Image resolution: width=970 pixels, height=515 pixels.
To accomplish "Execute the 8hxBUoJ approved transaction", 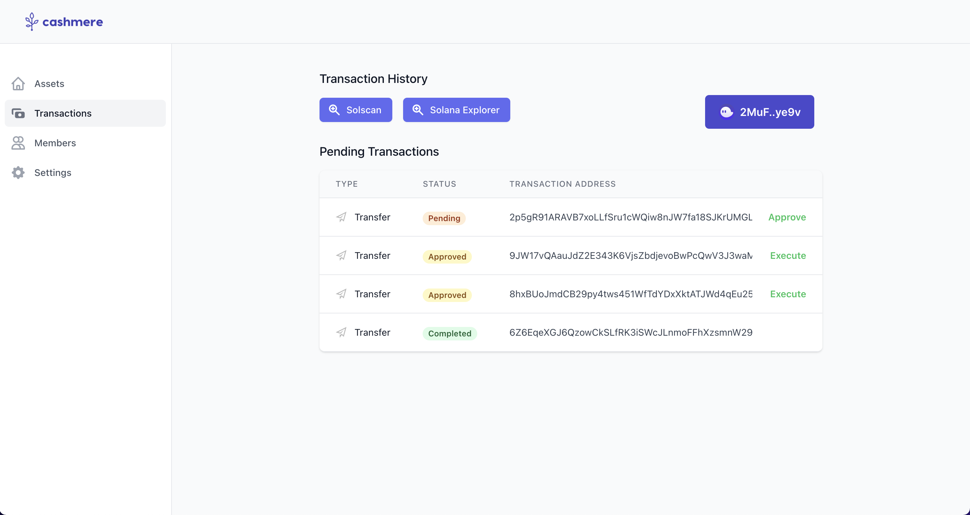I will tap(788, 294).
